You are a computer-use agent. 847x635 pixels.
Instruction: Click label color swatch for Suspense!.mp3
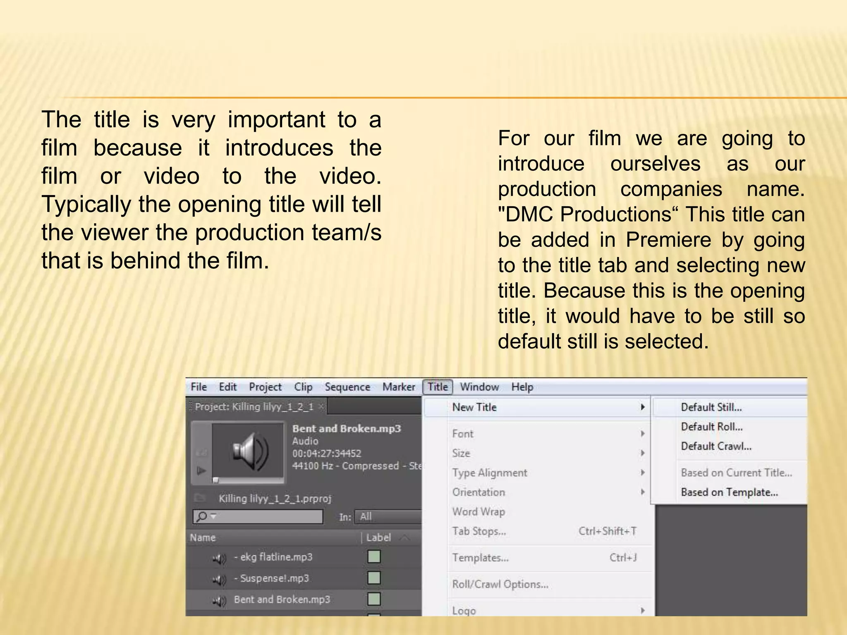[x=374, y=578]
